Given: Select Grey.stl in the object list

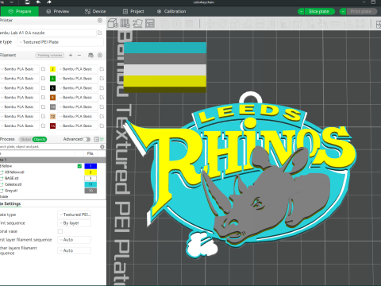Looking at the screenshot, I should pyautogui.click(x=11, y=191).
